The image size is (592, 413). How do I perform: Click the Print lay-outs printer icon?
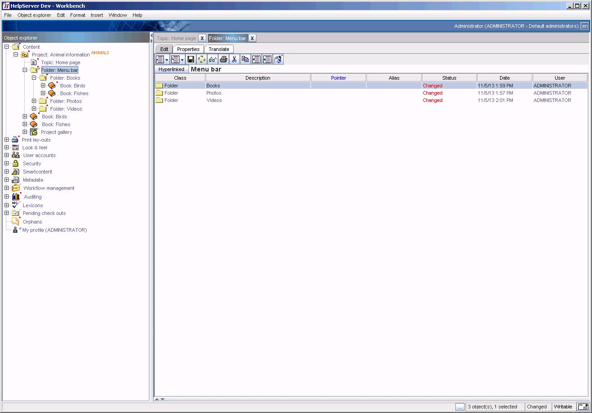coord(15,140)
